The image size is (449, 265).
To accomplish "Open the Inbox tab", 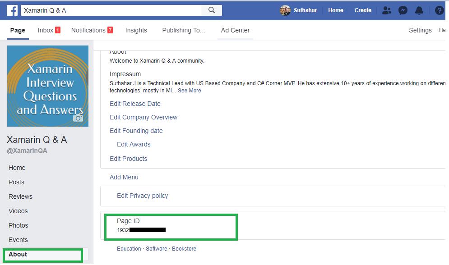I will [49, 30].
